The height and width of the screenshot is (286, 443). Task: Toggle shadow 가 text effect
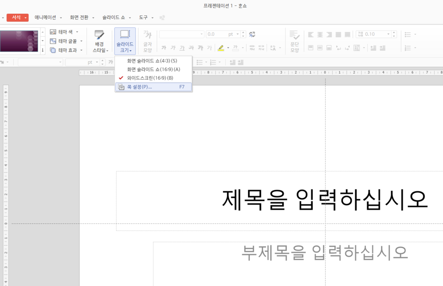(200, 48)
